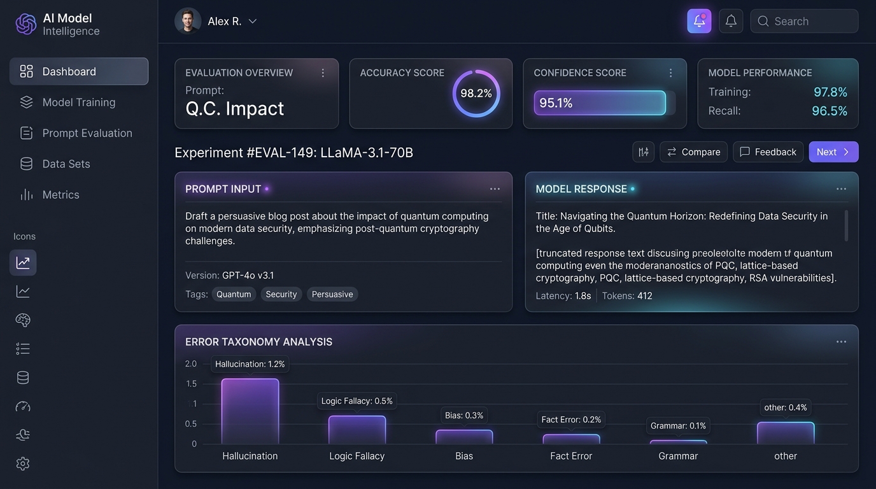This screenshot has width=876, height=489.
Task: Open the filter sliders icon button
Action: click(x=644, y=152)
